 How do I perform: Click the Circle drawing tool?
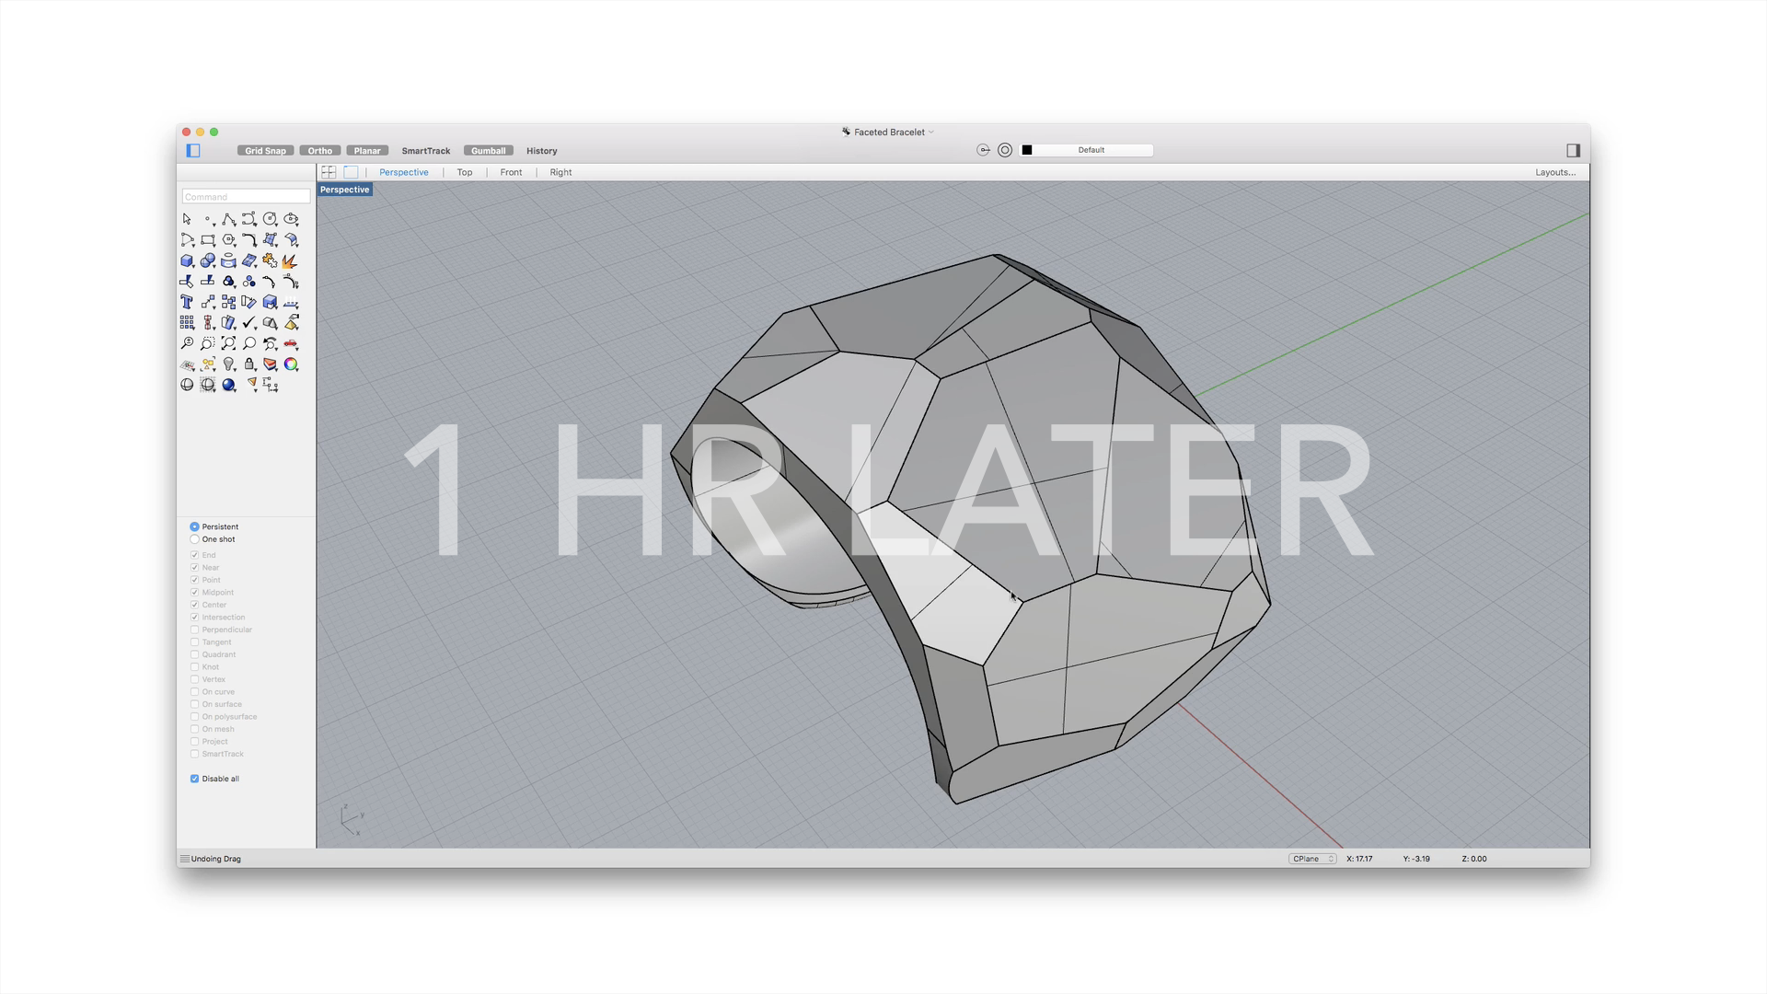270,219
